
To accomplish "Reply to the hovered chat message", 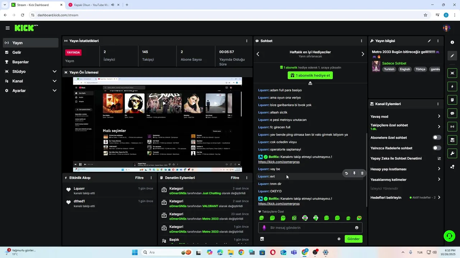I will click(x=346, y=173).
